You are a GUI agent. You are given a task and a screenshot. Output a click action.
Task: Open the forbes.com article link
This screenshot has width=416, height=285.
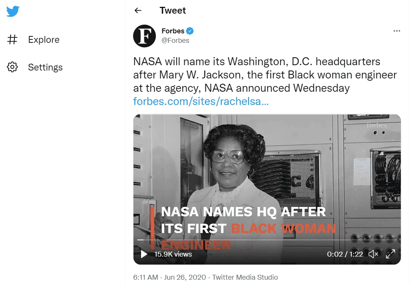tap(201, 101)
